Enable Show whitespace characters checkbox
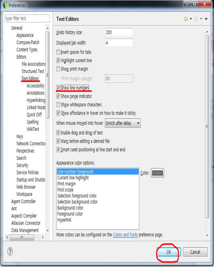 [x=58, y=105]
